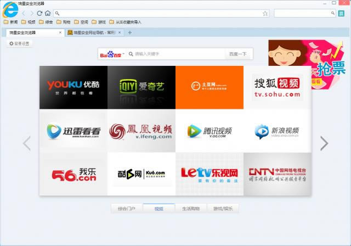Open the CNTV 中国网络电视台 tile

point(278,174)
